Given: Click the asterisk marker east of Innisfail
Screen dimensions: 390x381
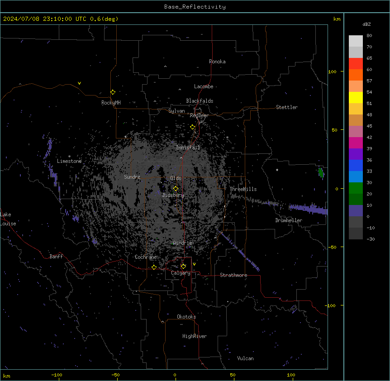Looking at the screenshot, I should point(227,137).
